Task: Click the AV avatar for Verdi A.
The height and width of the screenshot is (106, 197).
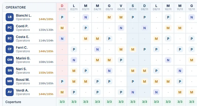Action: [x=10, y=92]
